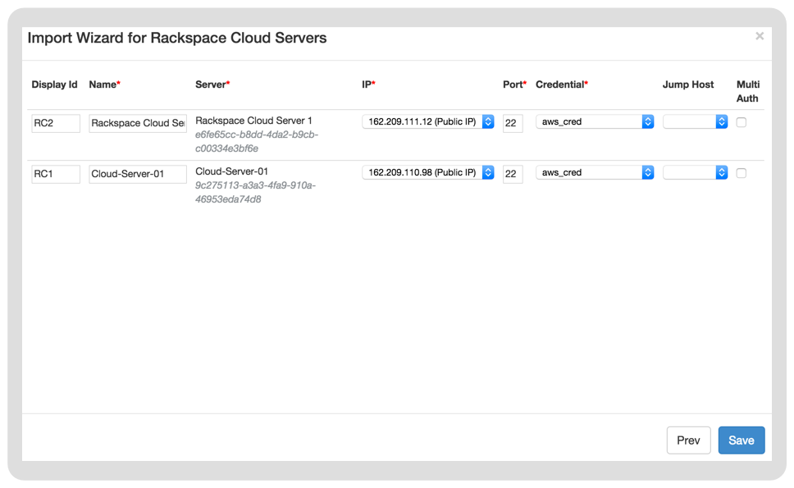Click the server ID starting with 9c275113

255,193
